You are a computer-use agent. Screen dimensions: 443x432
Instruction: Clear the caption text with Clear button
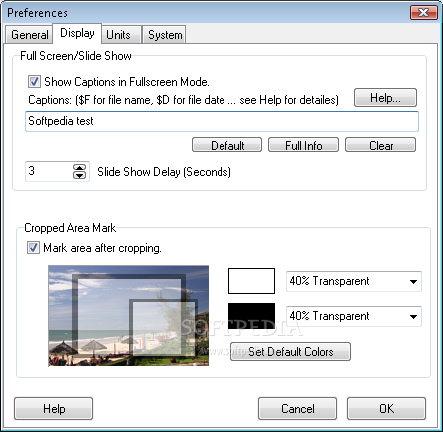(380, 145)
